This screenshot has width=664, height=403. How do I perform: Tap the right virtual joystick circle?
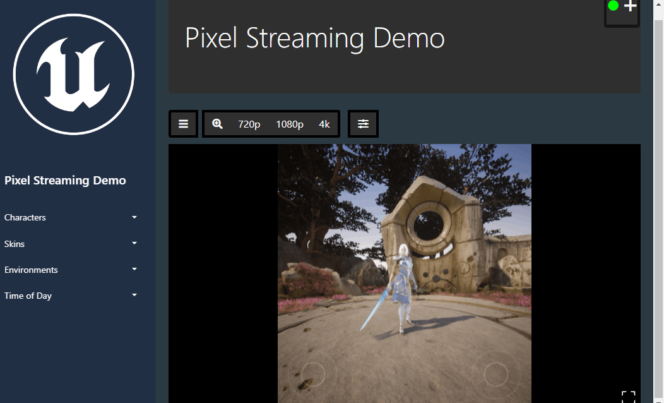click(496, 375)
